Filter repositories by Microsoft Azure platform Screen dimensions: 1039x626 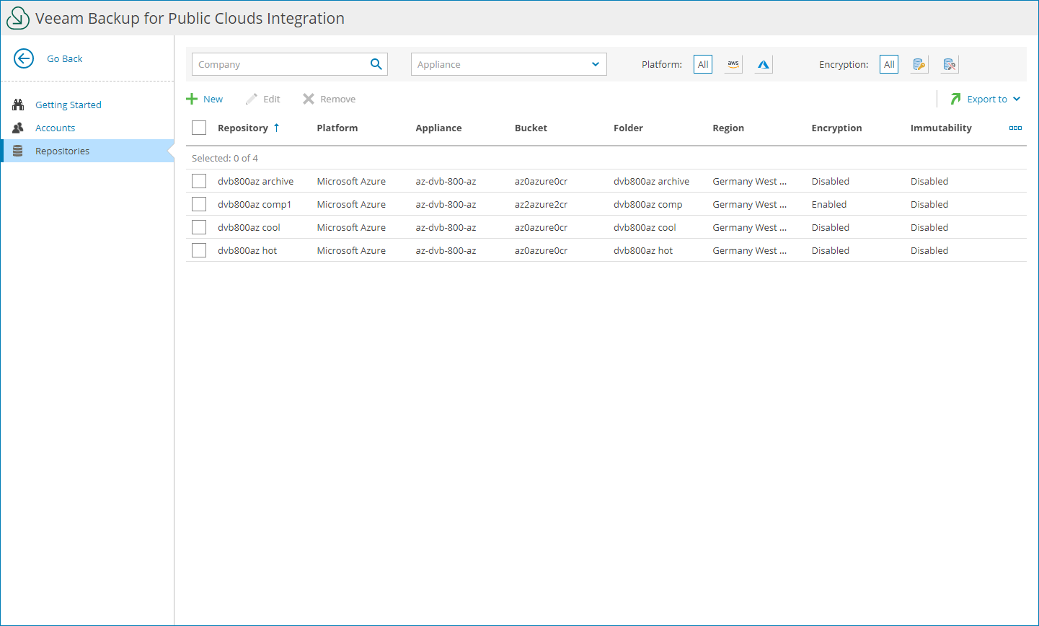pyautogui.click(x=763, y=63)
